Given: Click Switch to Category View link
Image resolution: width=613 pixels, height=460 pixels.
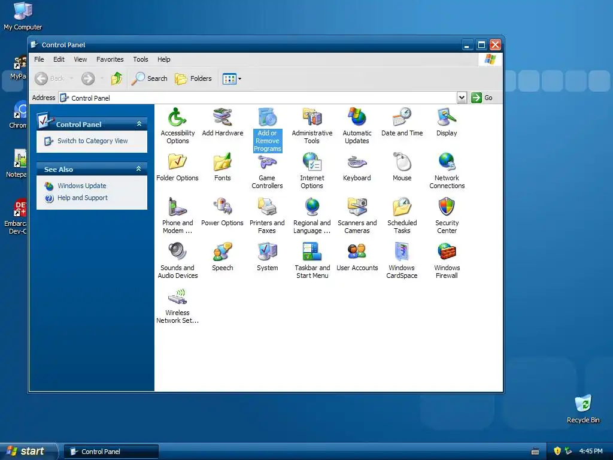Looking at the screenshot, I should click(x=93, y=141).
